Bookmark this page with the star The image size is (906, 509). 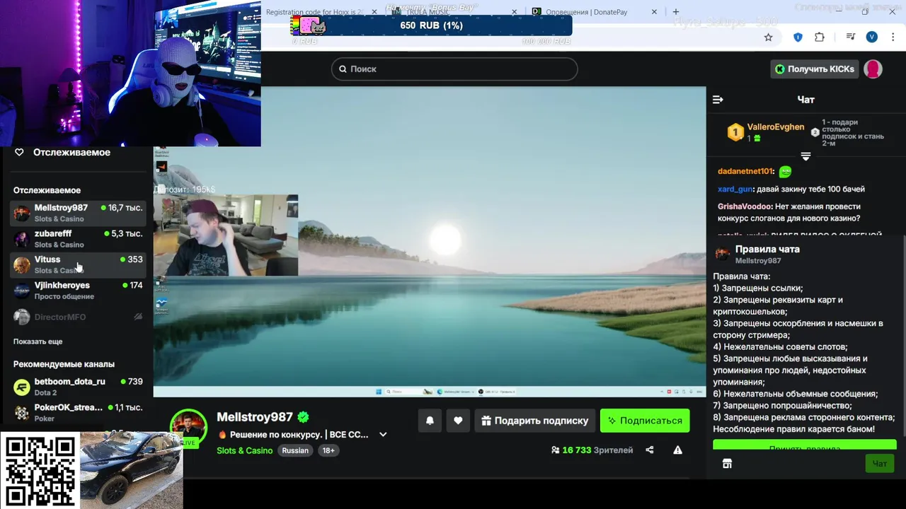[x=768, y=37]
